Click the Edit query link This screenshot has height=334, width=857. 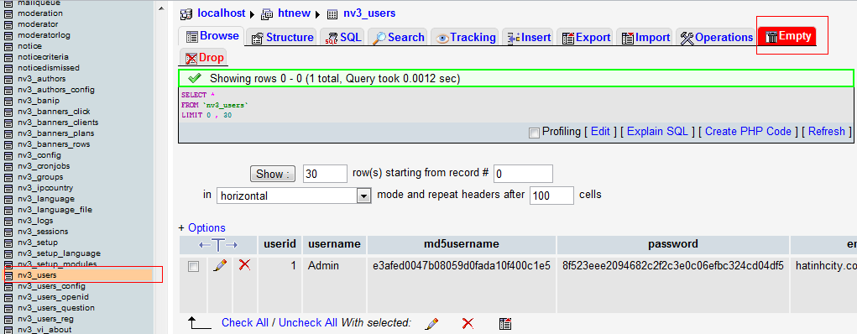tap(600, 131)
